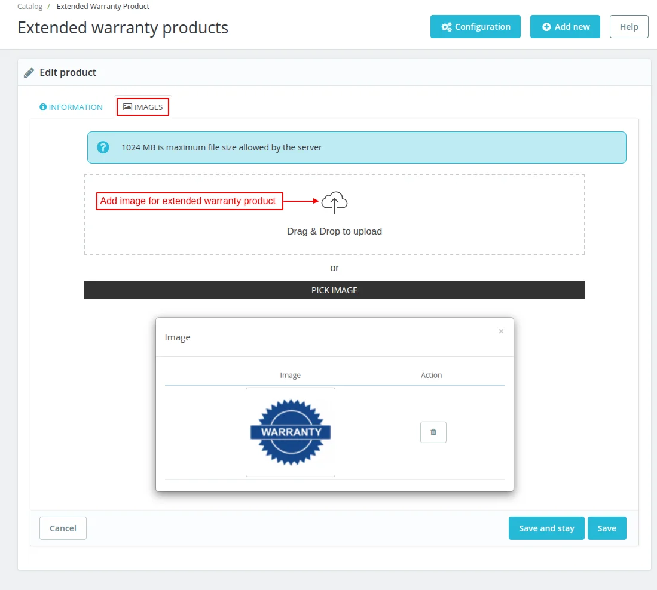Image resolution: width=657 pixels, height=590 pixels.
Task: Open Help from the top right
Action: click(x=628, y=26)
